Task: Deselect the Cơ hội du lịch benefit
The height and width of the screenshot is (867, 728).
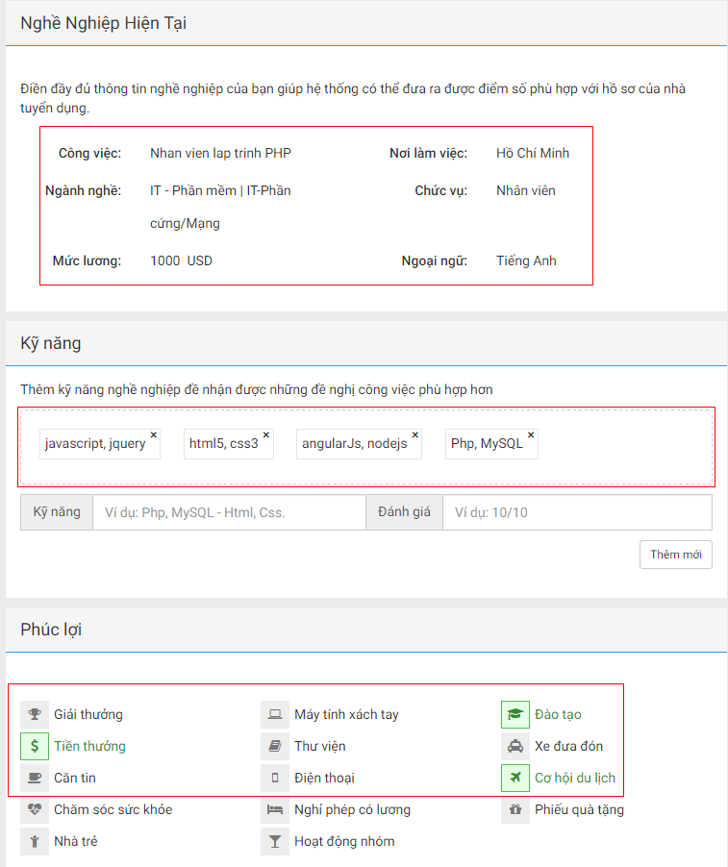Action: (x=515, y=778)
